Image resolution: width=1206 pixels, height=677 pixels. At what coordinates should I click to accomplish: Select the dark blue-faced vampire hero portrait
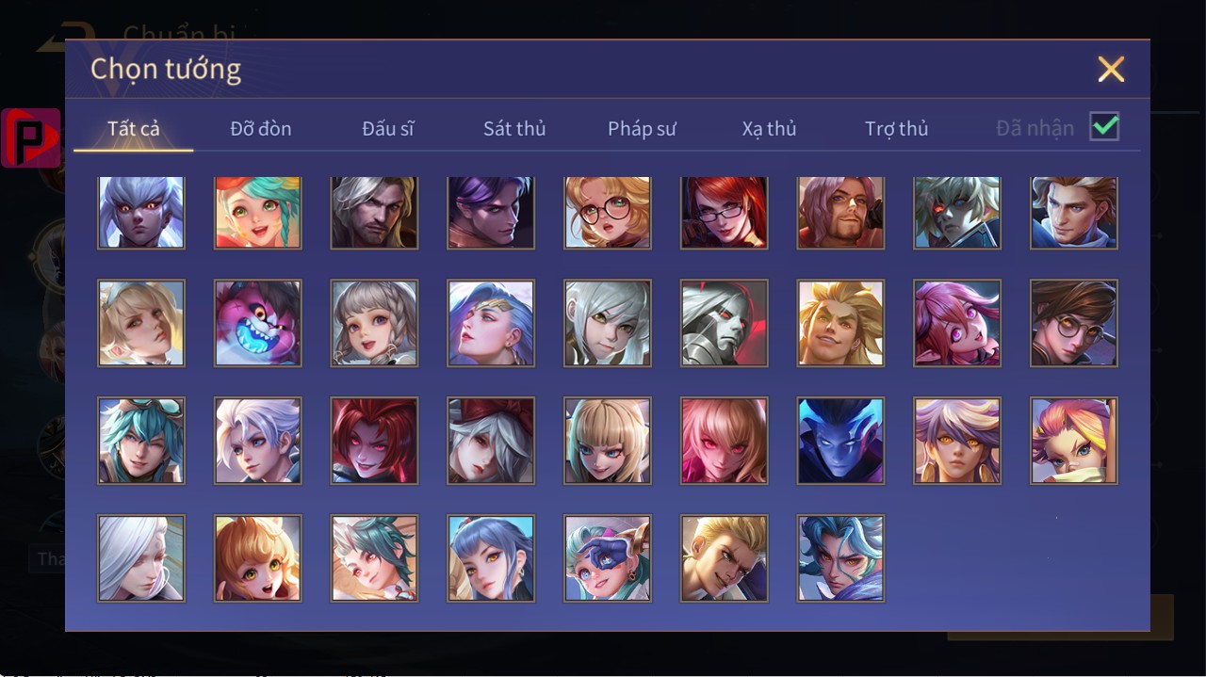(840, 441)
